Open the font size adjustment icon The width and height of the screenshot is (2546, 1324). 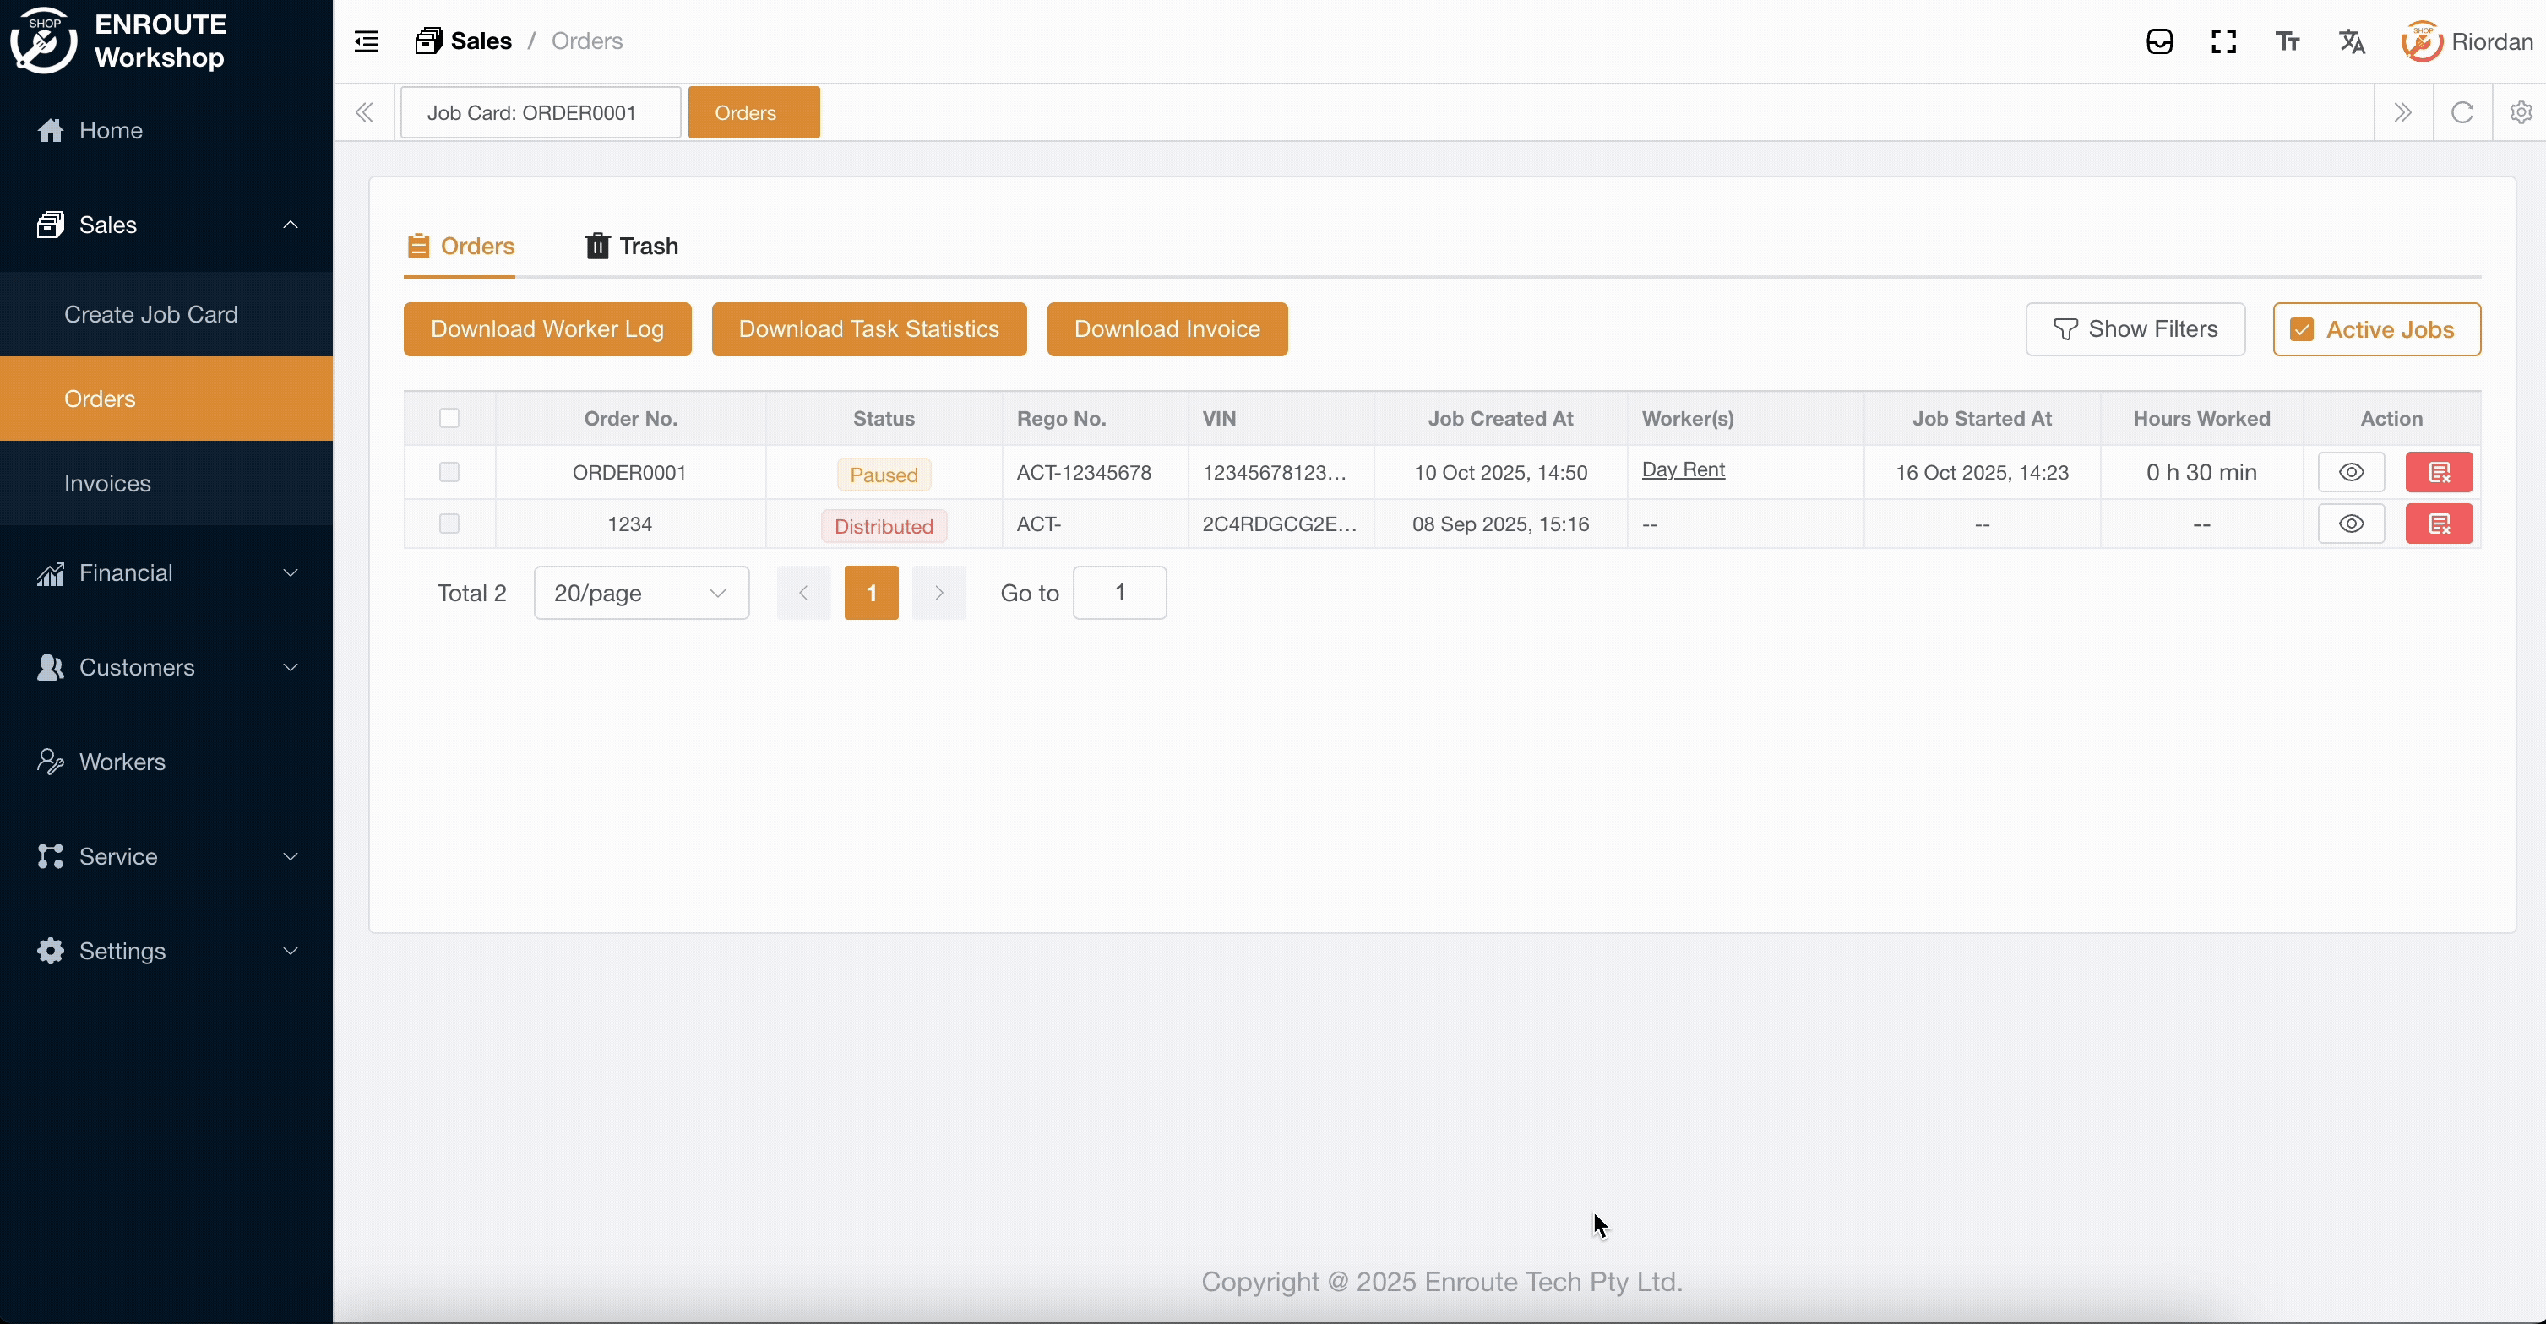2287,41
